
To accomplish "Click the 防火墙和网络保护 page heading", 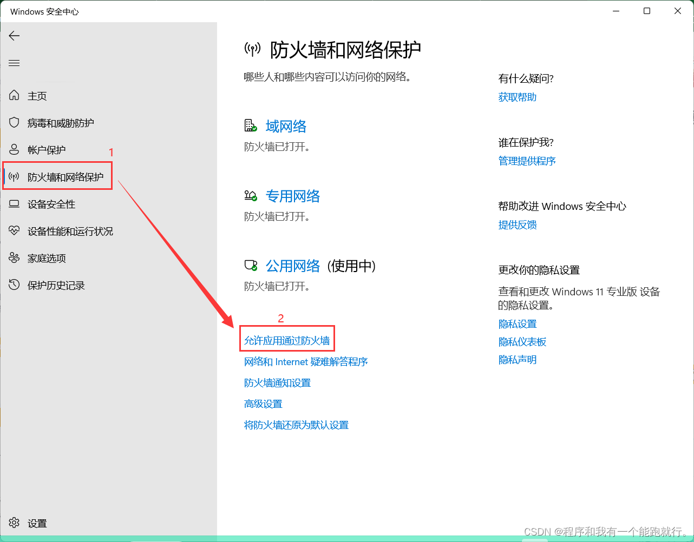I will 345,50.
